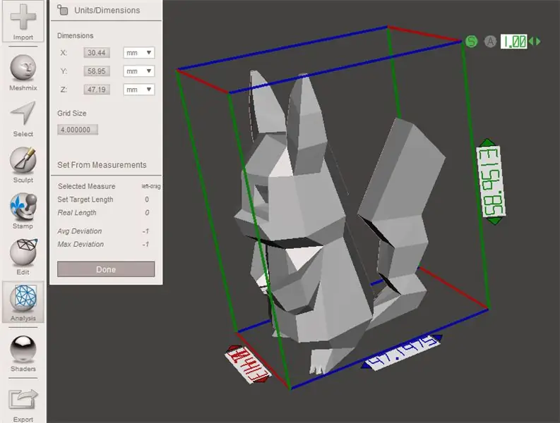This screenshot has height=423, width=560.
Task: Click the Set Target Length value
Action: coord(147,200)
